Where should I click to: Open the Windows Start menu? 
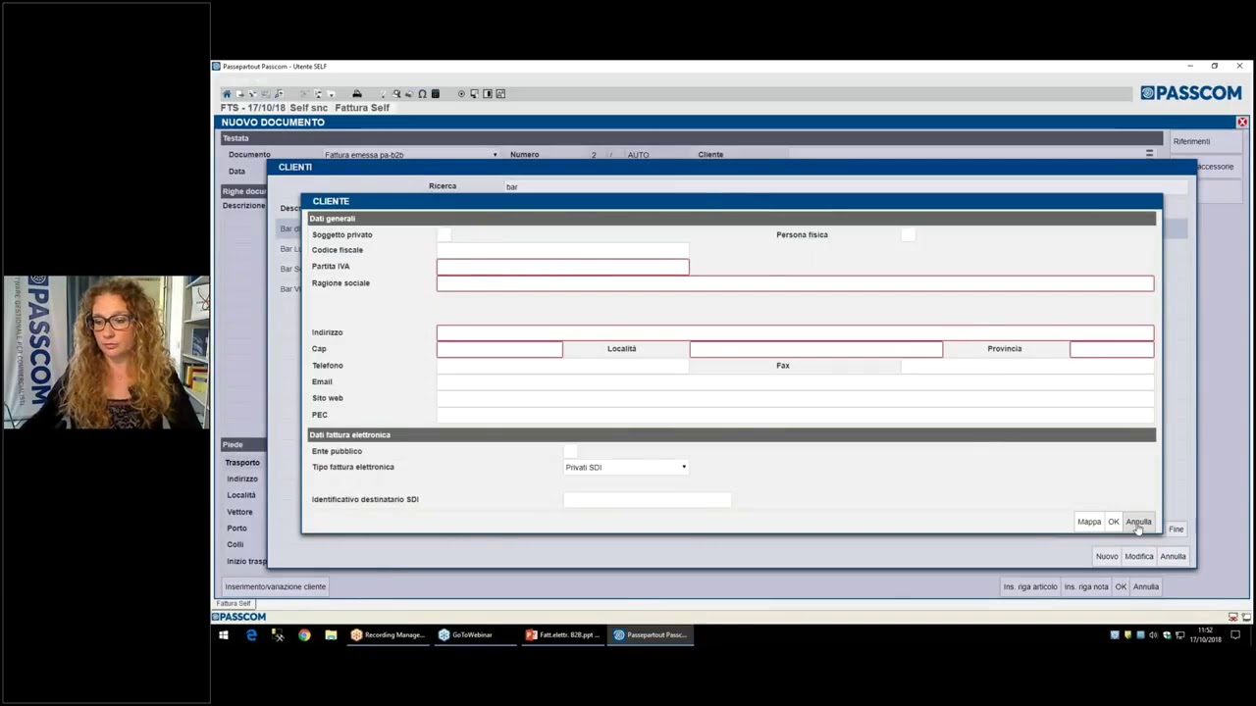tap(224, 635)
